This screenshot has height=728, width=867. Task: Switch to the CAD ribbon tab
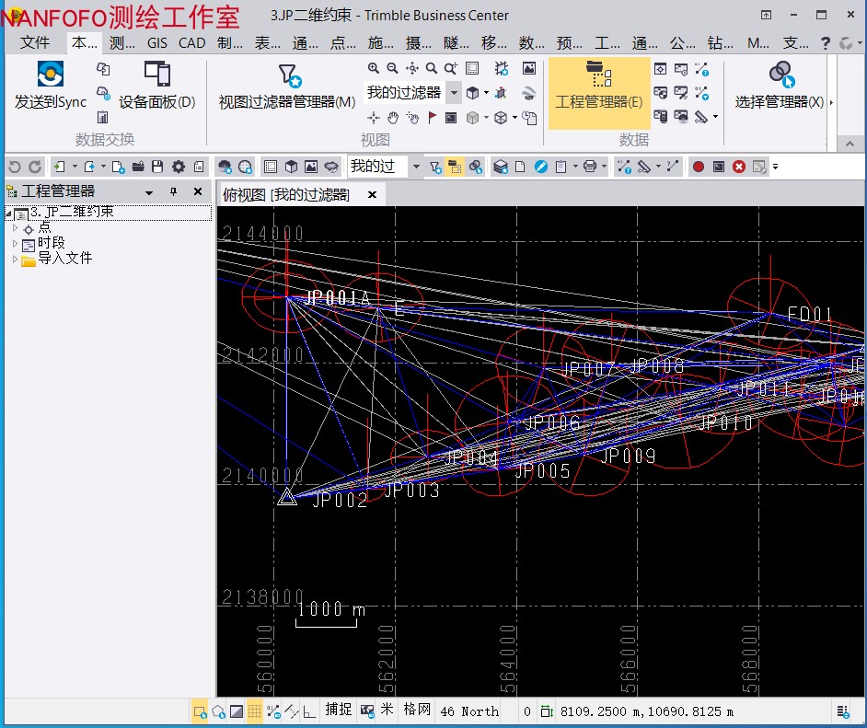click(191, 43)
